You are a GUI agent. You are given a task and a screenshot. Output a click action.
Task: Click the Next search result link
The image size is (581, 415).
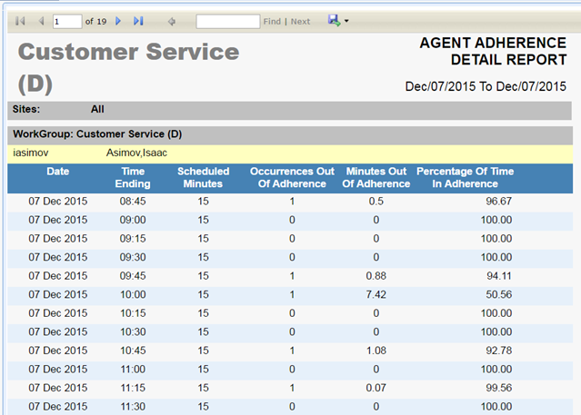point(300,21)
